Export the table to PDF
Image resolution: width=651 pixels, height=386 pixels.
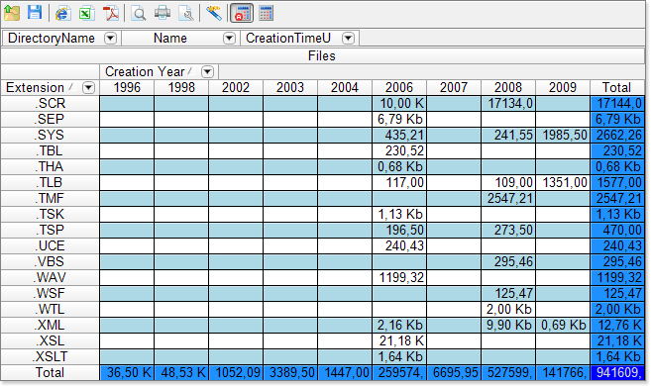[x=110, y=13]
